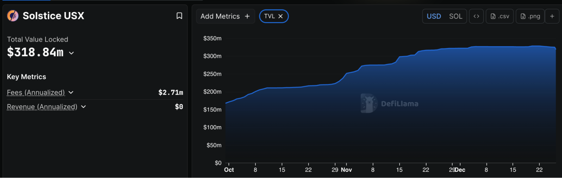Click the Solstice USX logo icon

tap(13, 16)
